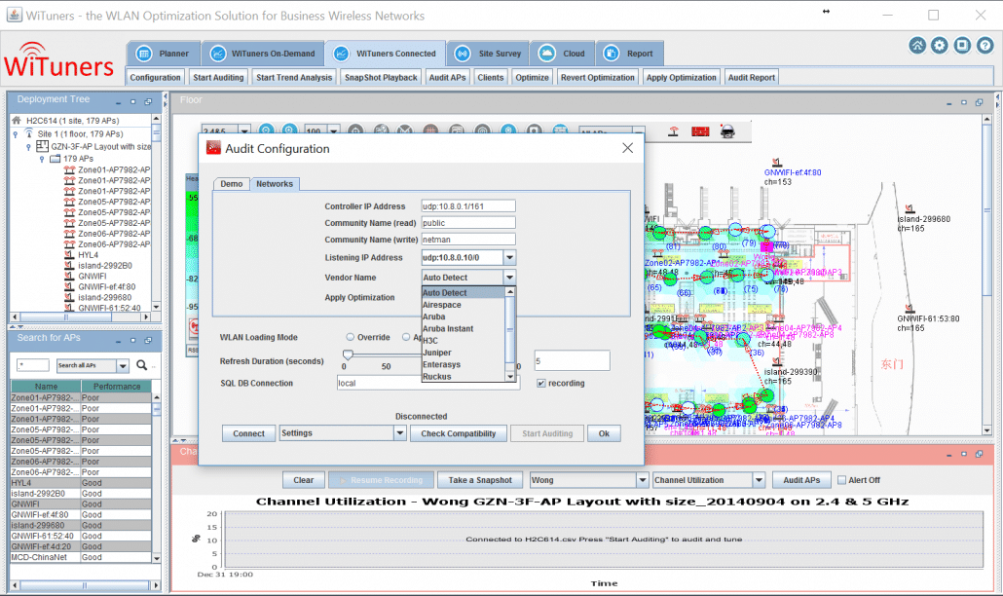Click the Ok button in dialog

(604, 433)
